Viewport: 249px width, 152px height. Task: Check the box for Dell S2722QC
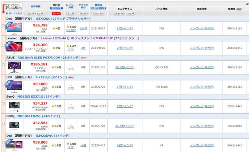pyautogui.click(x=3, y=26)
